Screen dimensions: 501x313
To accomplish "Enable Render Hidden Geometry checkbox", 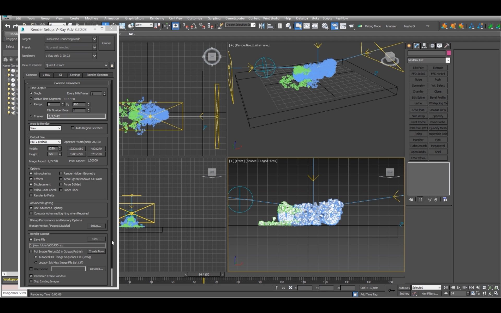I will (61, 173).
